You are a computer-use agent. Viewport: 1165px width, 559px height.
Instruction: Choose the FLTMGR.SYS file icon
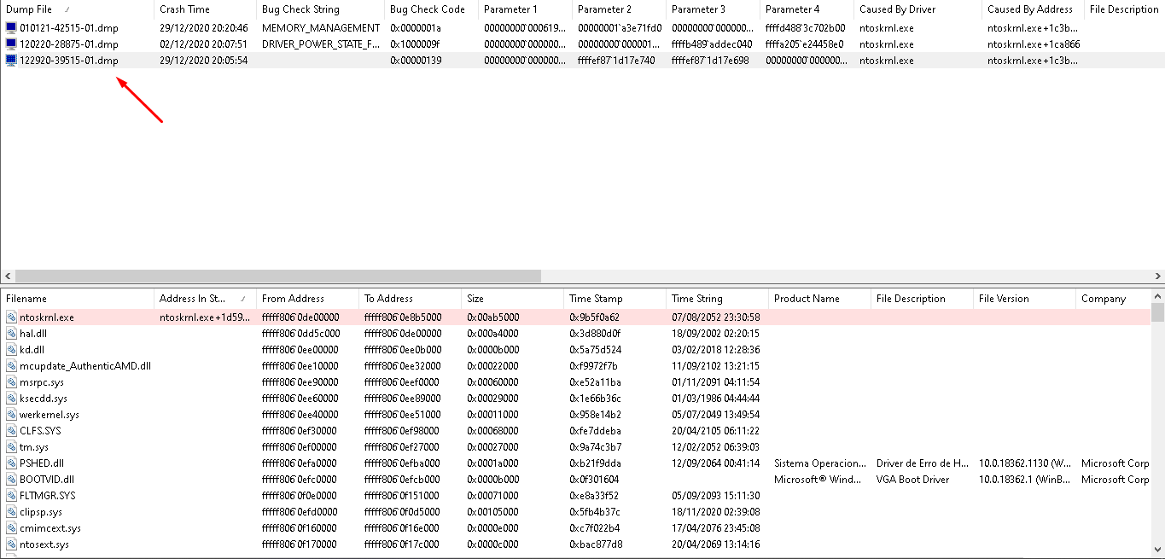[11, 496]
